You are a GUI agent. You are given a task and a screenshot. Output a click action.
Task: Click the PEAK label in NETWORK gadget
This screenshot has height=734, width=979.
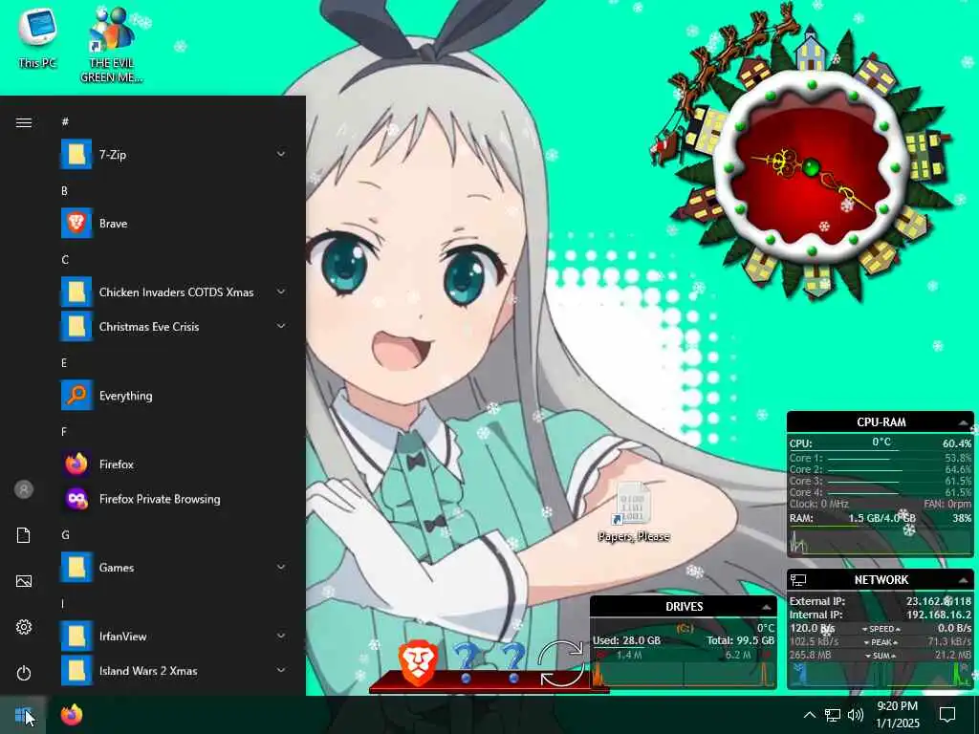click(881, 642)
